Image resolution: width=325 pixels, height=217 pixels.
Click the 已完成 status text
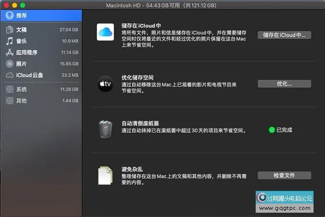click(284, 130)
